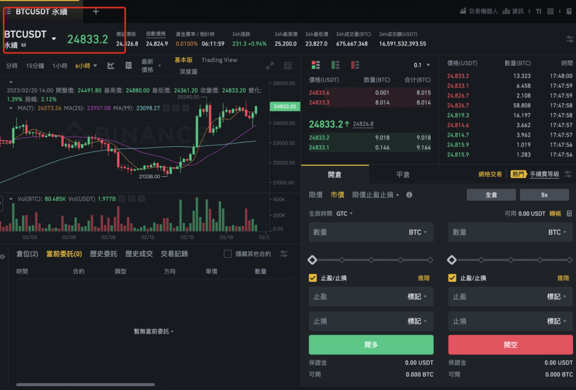Viewport: 576px width, 390px height.
Task: Focus the 止損 input in 開多 column
Action: click(371, 321)
